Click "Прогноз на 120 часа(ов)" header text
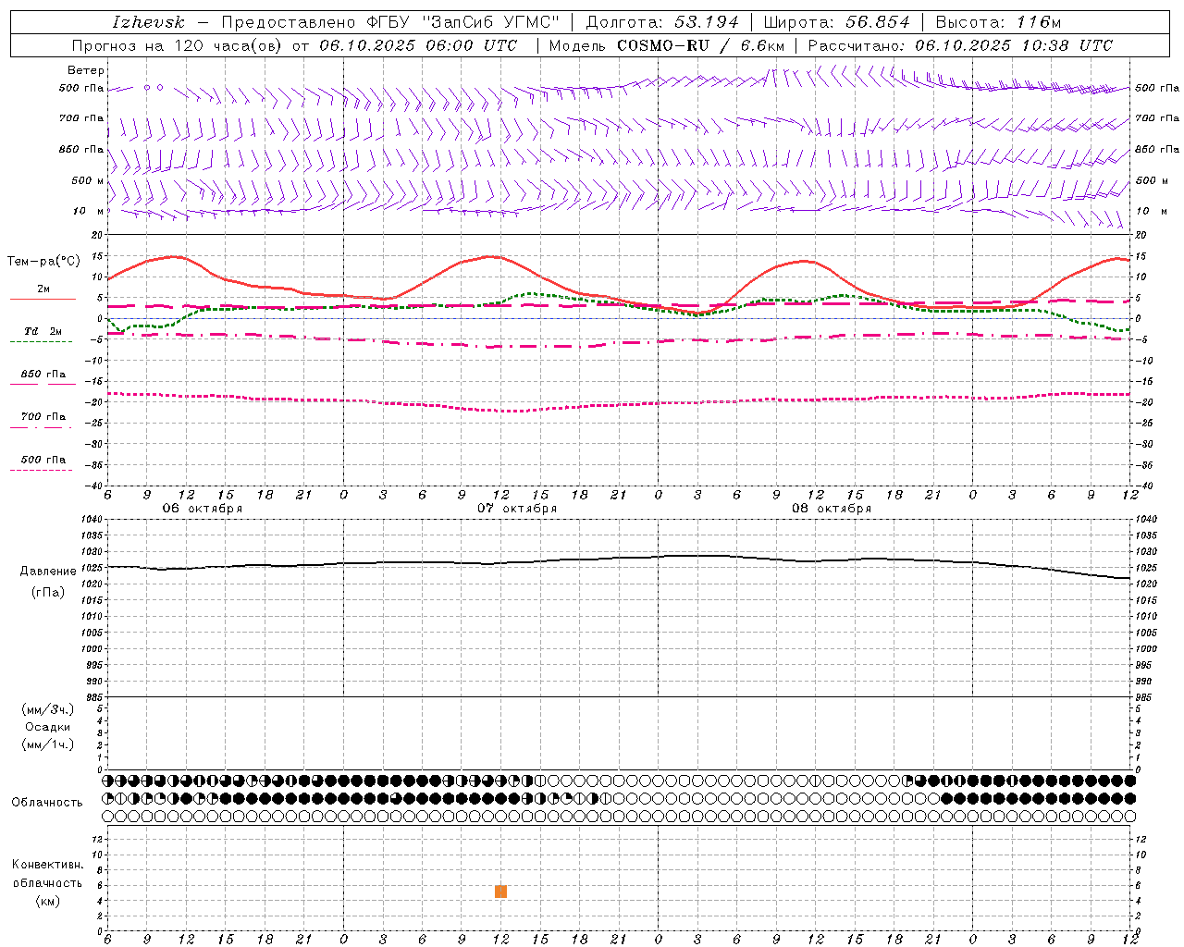The image size is (1184, 947). (178, 45)
